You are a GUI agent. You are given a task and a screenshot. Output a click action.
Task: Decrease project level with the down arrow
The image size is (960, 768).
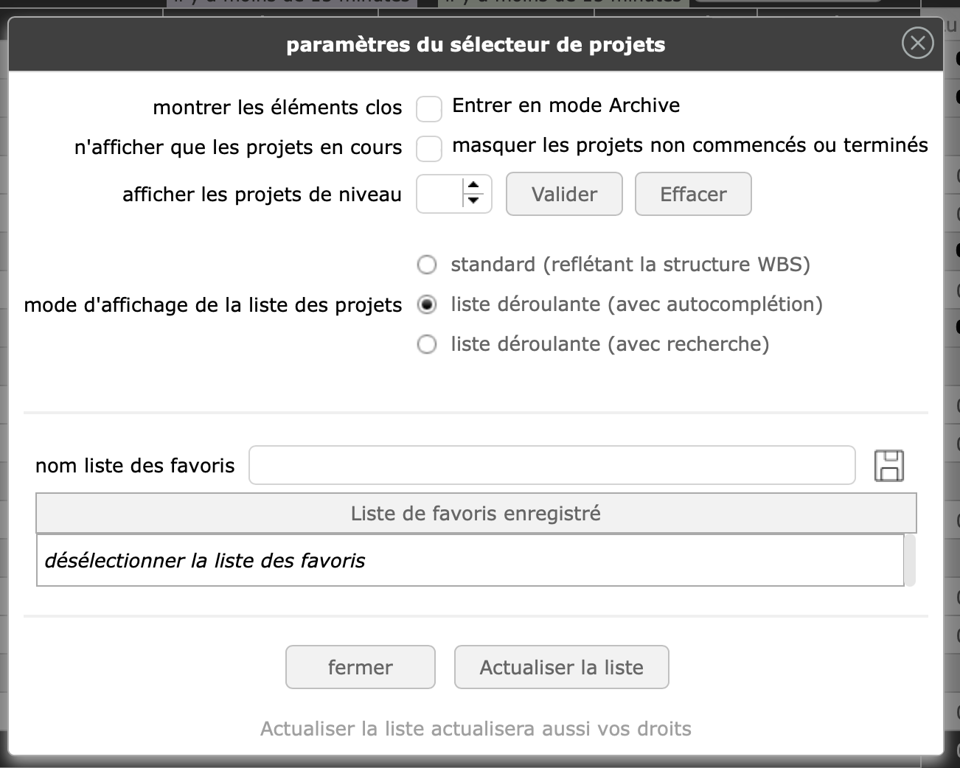pos(474,200)
